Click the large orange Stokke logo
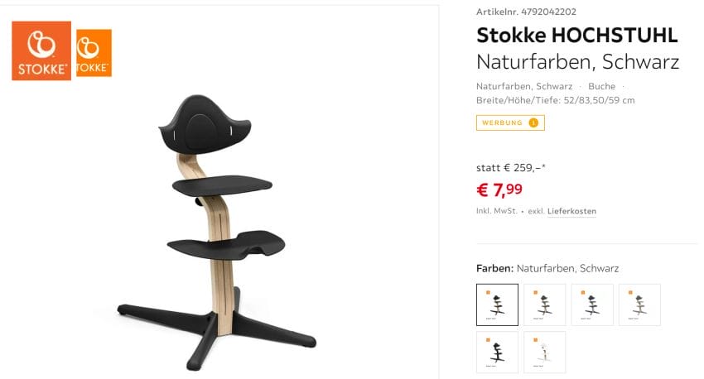The image size is (704, 379). click(x=41, y=50)
